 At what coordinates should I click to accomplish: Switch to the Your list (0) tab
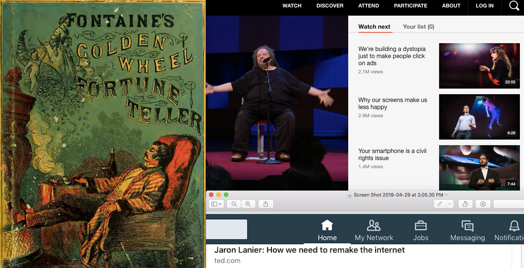point(419,26)
